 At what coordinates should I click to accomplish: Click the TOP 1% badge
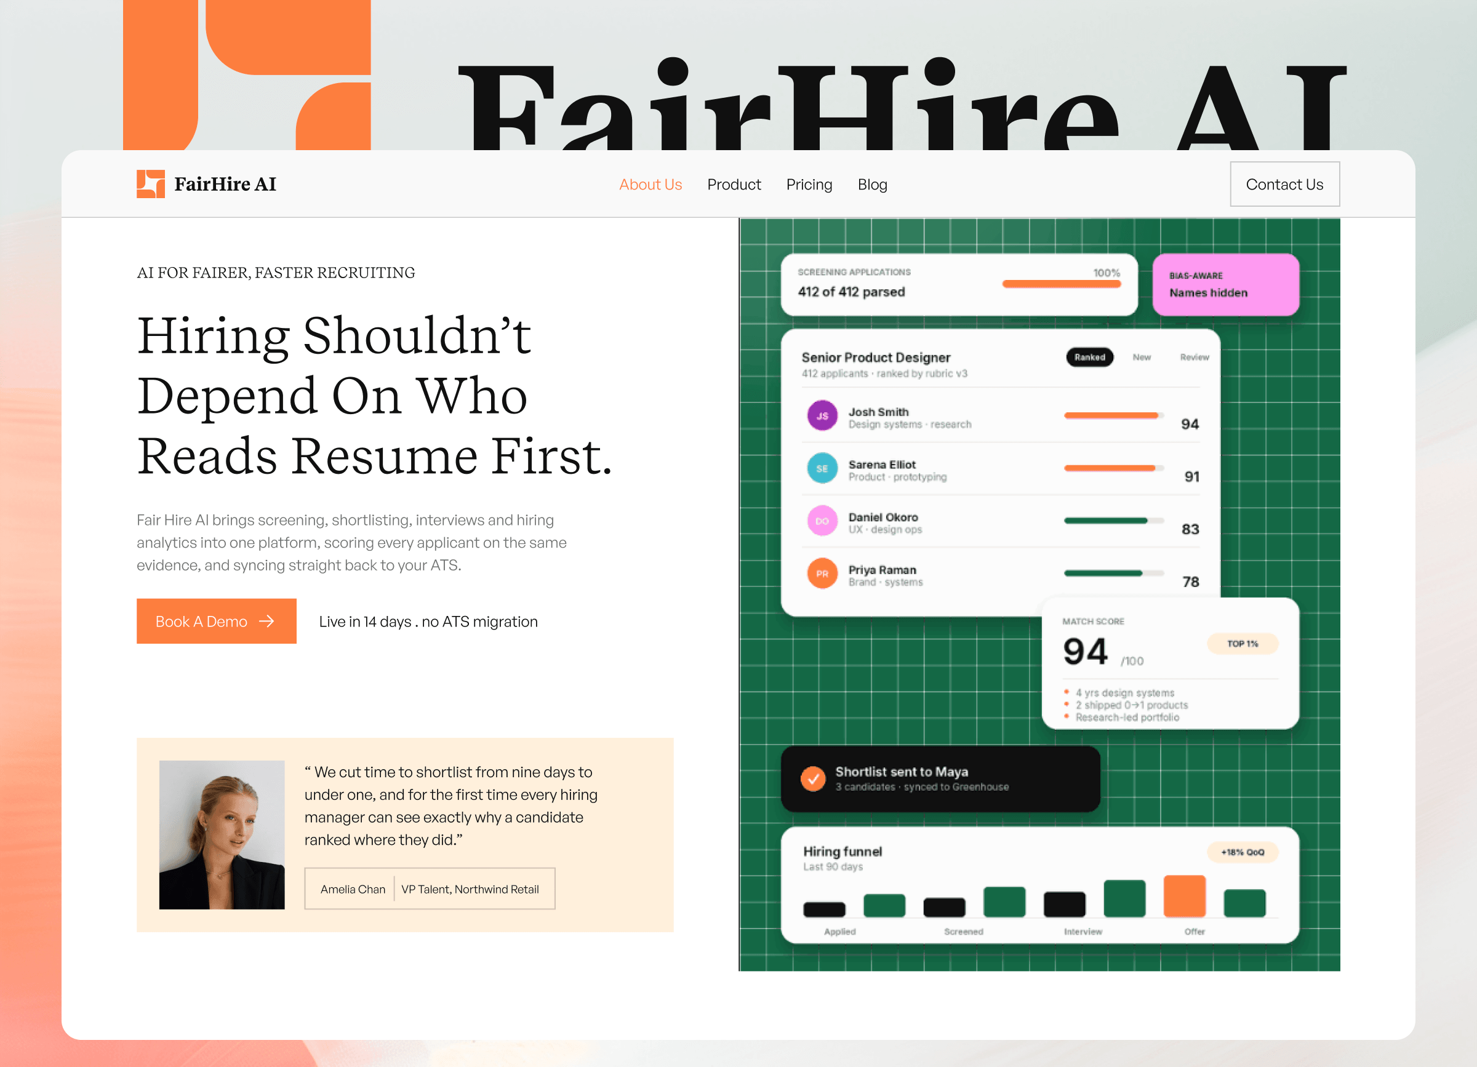[1243, 644]
